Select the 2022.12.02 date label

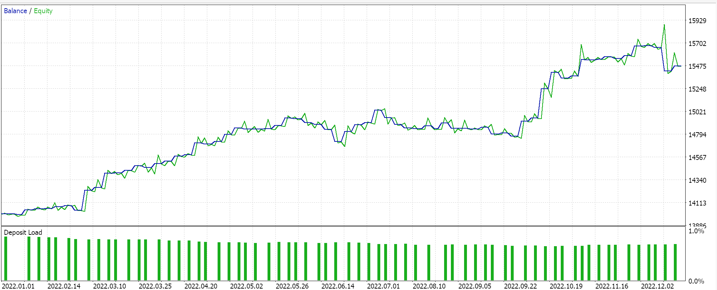click(x=657, y=286)
